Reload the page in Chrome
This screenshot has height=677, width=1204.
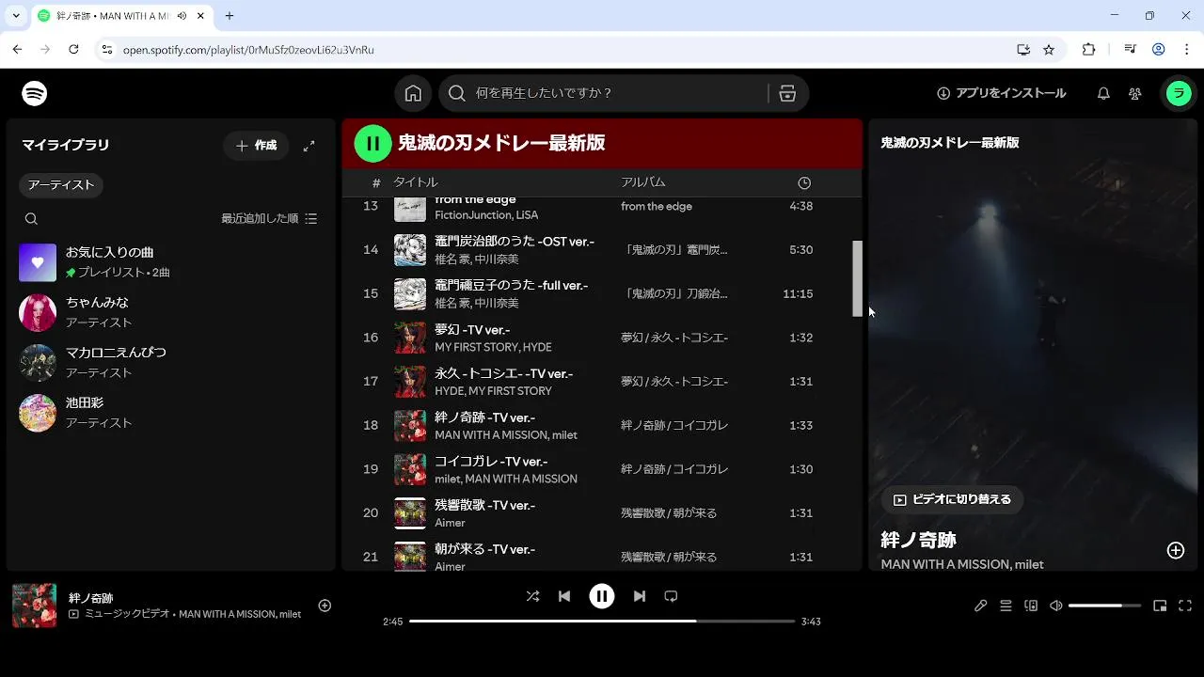(x=73, y=49)
